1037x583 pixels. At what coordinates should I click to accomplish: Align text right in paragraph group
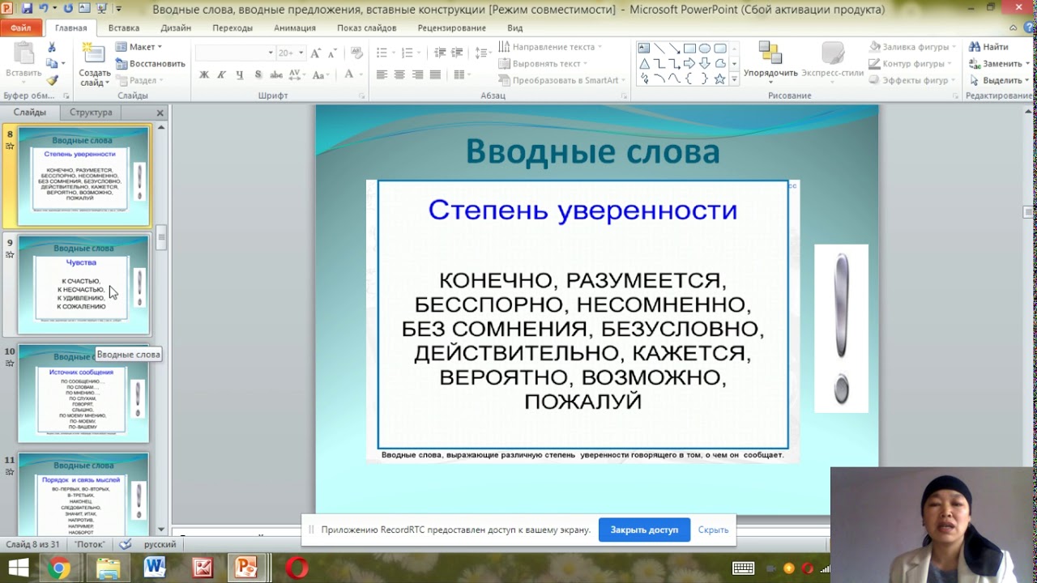tap(417, 74)
